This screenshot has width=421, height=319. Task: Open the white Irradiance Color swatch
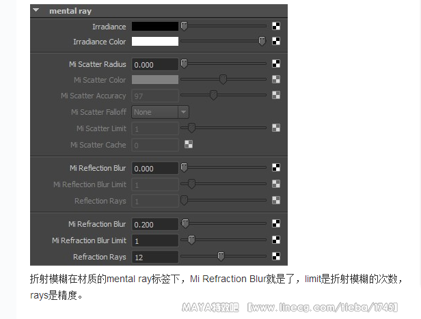point(155,41)
